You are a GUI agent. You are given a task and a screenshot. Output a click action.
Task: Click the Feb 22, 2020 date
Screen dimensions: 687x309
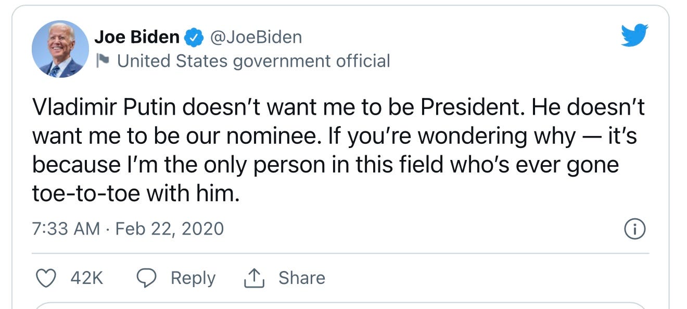[170, 229]
